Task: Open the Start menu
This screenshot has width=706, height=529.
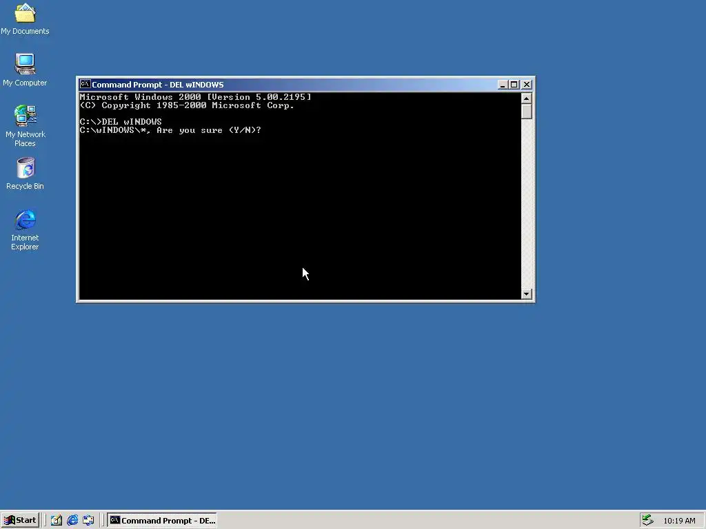Action: click(20, 521)
